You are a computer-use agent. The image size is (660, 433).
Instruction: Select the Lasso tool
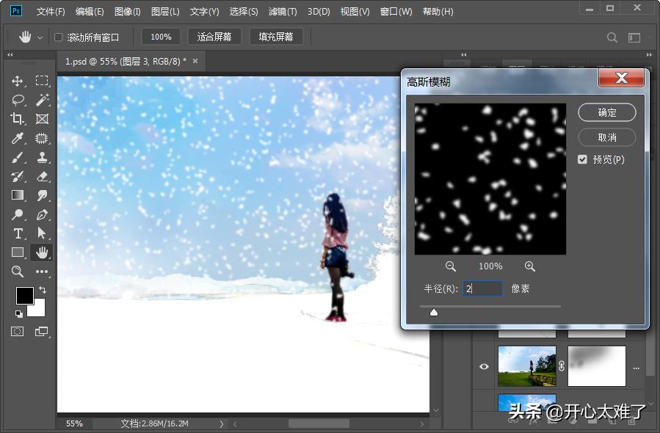17,100
